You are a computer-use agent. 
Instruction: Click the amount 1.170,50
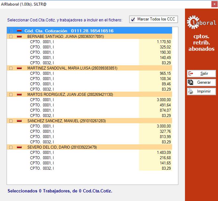[164, 42]
